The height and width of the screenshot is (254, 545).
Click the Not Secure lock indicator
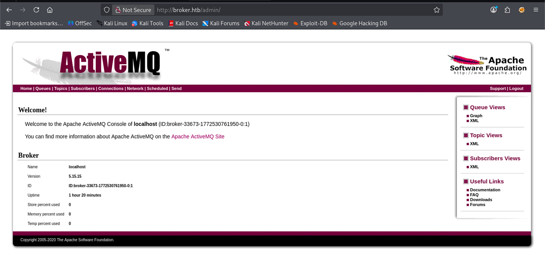coord(133,10)
